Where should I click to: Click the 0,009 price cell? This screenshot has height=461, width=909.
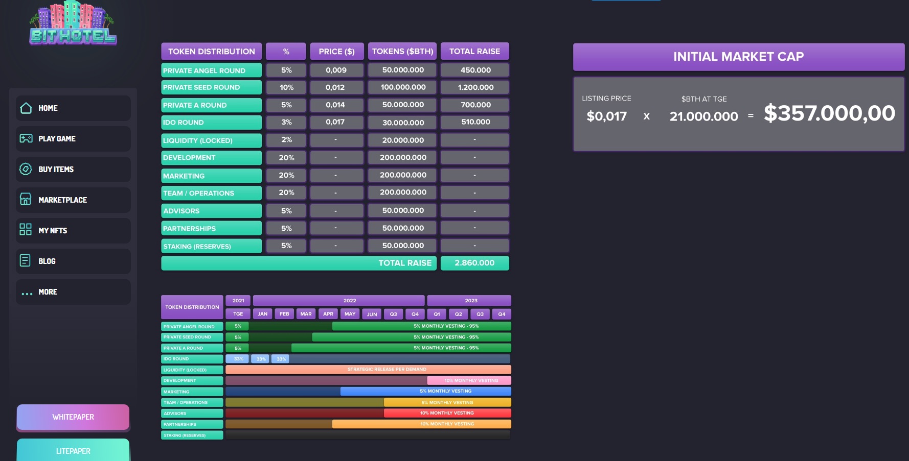(x=336, y=70)
